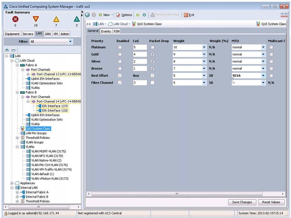Image resolution: width=291 pixels, height=218 pixels.
Task: Click the Save Changes button
Action: click(x=242, y=202)
